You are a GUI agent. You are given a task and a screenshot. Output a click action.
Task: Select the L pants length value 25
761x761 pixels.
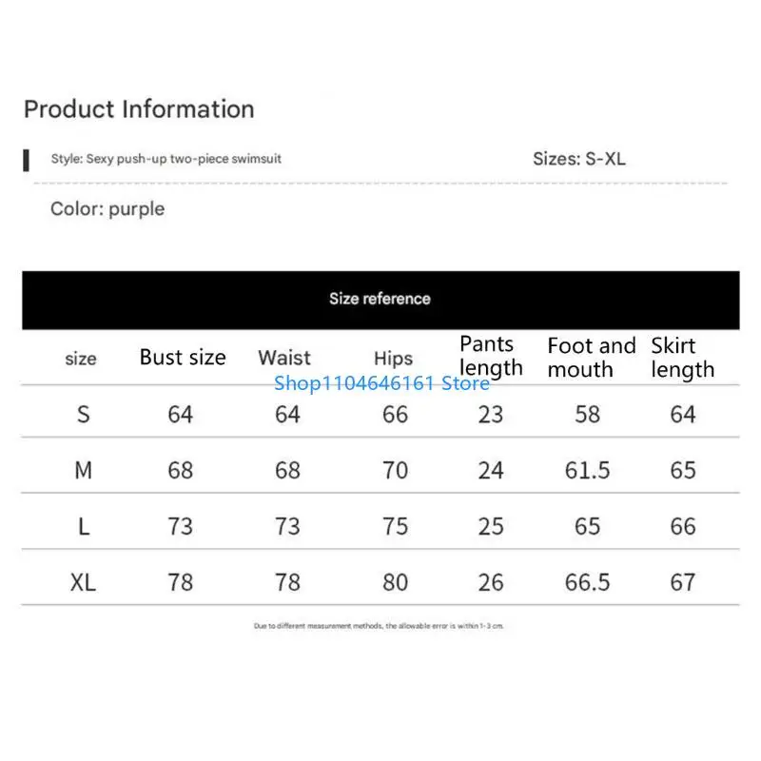pos(491,526)
